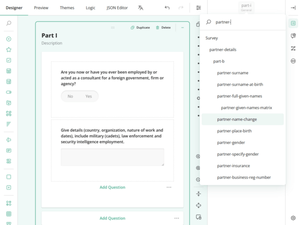Click the Delete button on Part I
The width and height of the screenshot is (301, 225).
click(163, 28)
